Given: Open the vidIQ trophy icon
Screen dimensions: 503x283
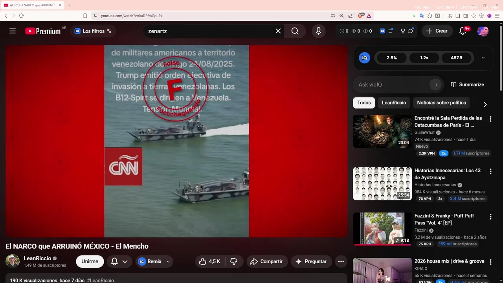Looking at the screenshot, I should click(x=403, y=31).
